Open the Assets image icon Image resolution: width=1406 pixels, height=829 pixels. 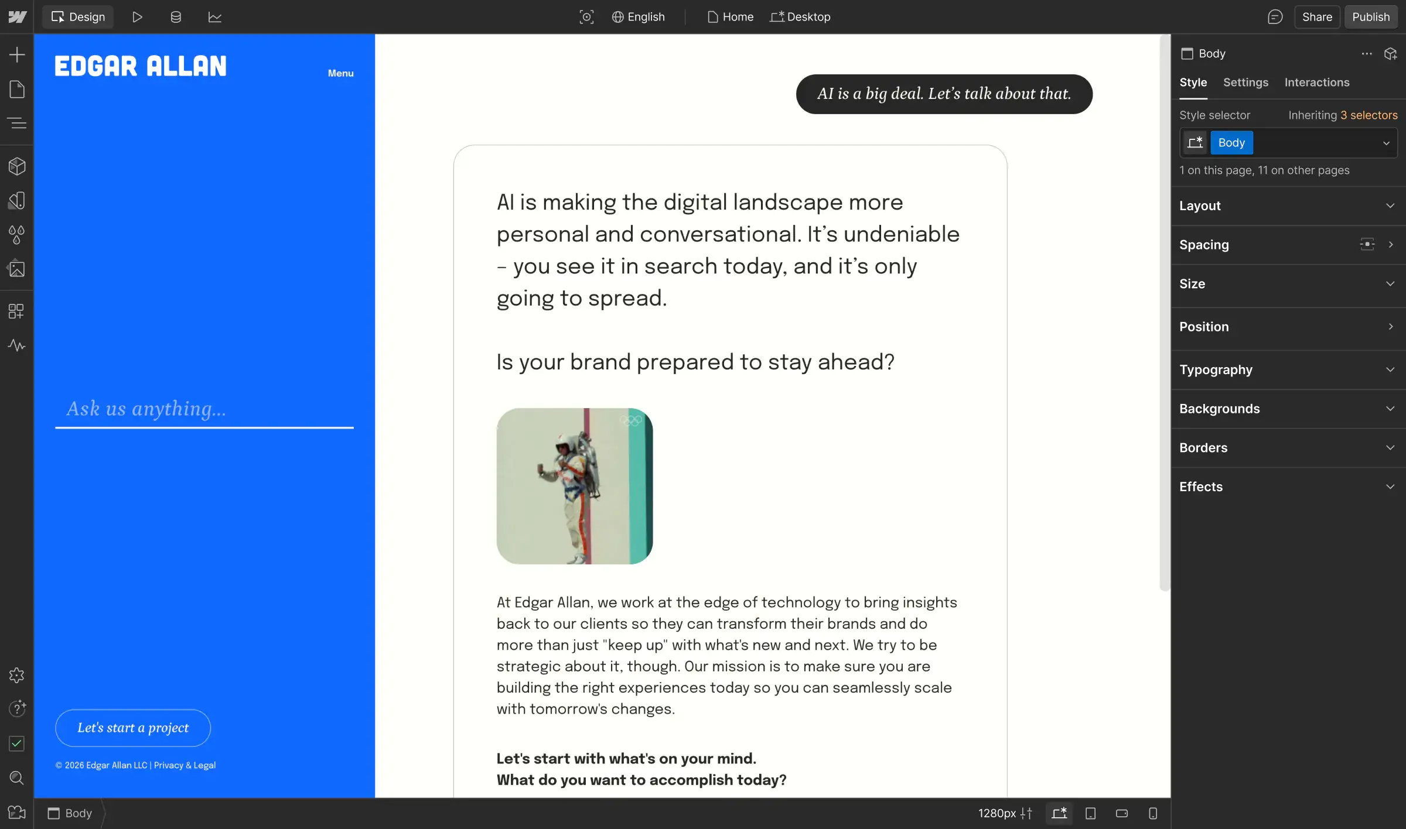coord(17,269)
